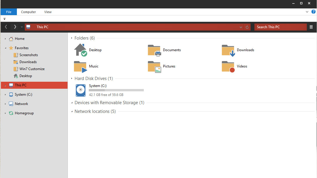Click '42.1 GB free of 59.6 GB' text
This screenshot has width=317, height=178.
tap(106, 95)
